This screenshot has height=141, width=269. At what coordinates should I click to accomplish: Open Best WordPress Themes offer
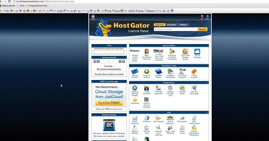(146, 54)
